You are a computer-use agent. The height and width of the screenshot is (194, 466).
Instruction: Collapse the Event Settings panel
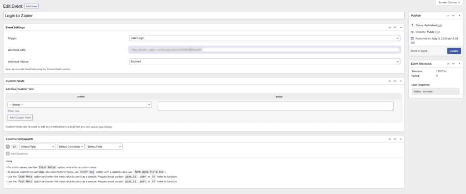(x=400, y=27)
